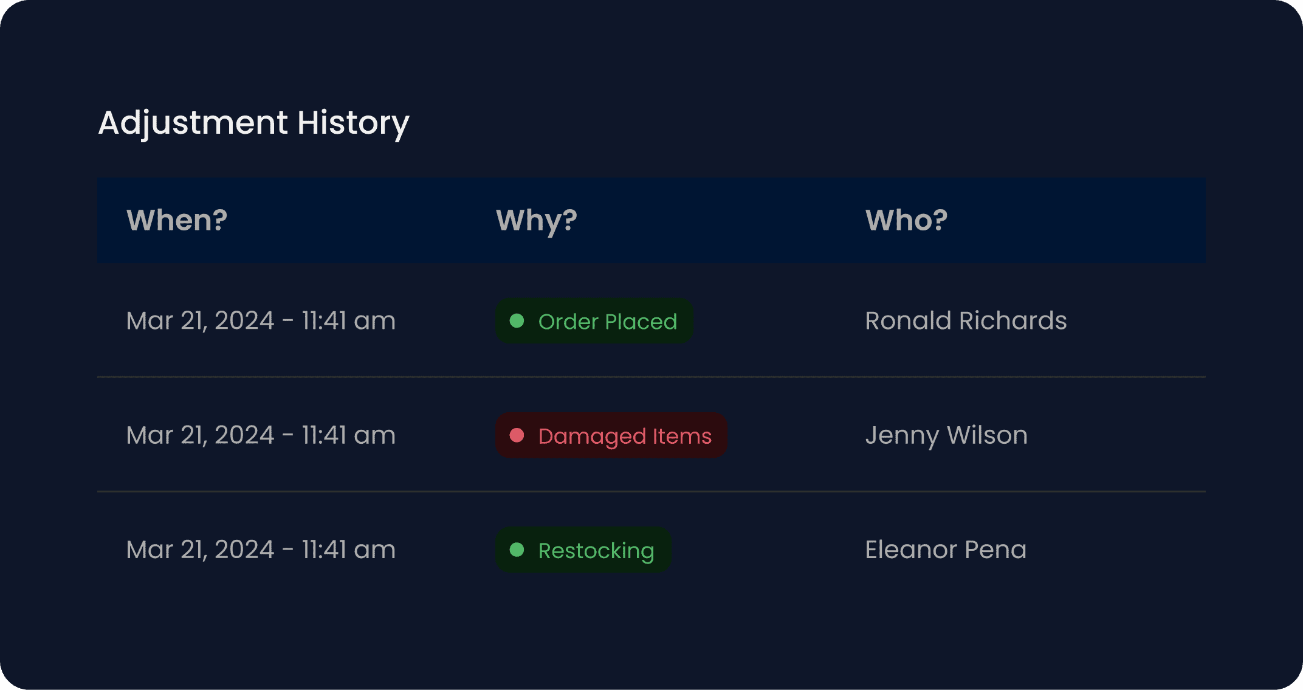Click the When? column header
This screenshot has width=1303, height=690.
click(x=177, y=220)
